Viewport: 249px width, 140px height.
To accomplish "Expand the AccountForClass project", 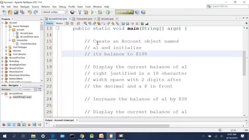I will tap(3, 58).
